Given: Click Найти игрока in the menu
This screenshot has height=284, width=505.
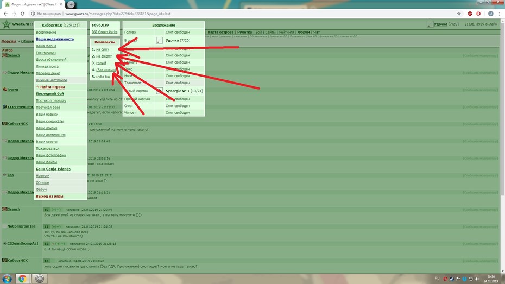Looking at the screenshot, I should 53,87.
